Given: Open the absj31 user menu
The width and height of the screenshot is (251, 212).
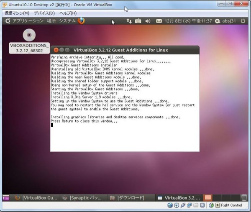Looking at the screenshot, I should point(225,21).
